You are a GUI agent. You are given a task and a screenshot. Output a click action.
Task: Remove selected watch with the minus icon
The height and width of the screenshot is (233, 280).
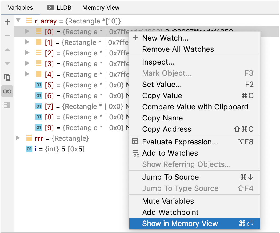[7, 35]
